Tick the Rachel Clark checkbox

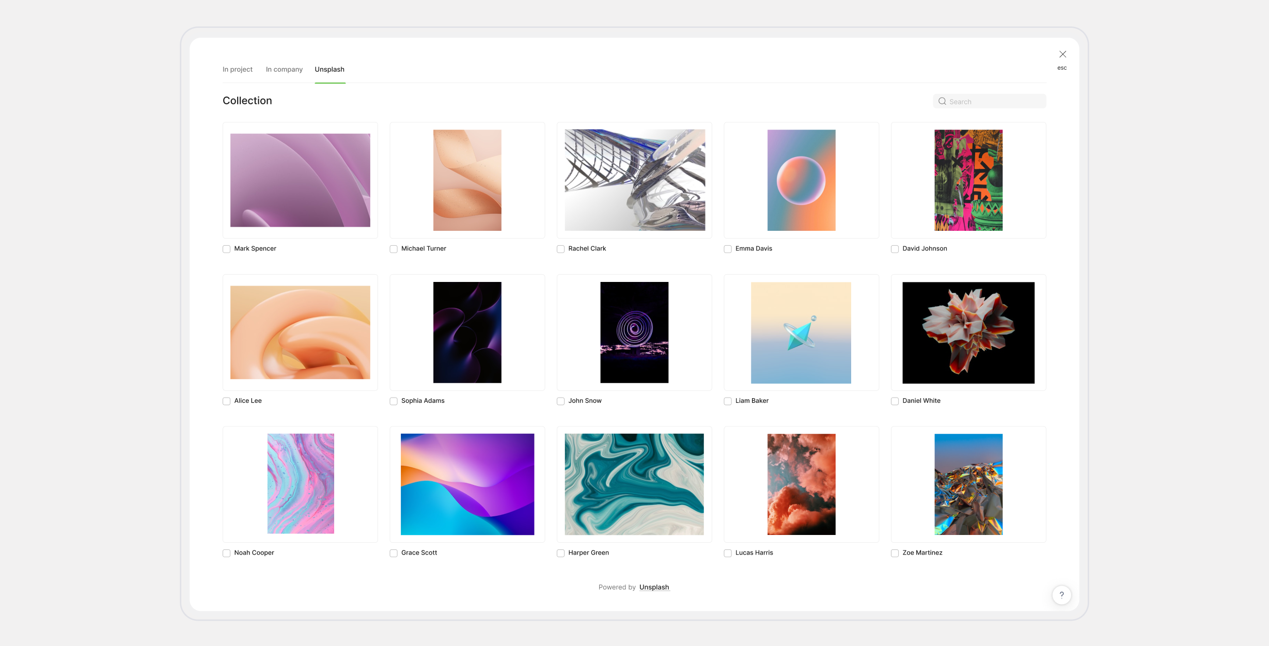560,249
